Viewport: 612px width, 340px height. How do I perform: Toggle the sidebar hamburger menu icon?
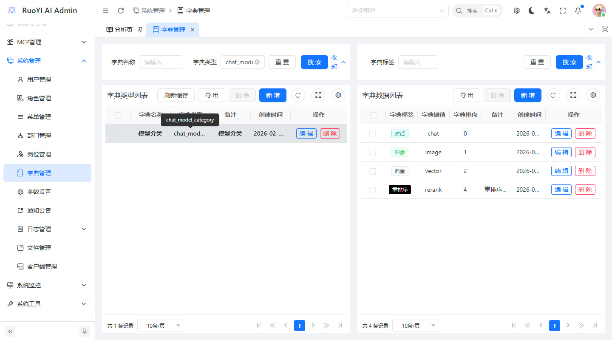click(105, 11)
